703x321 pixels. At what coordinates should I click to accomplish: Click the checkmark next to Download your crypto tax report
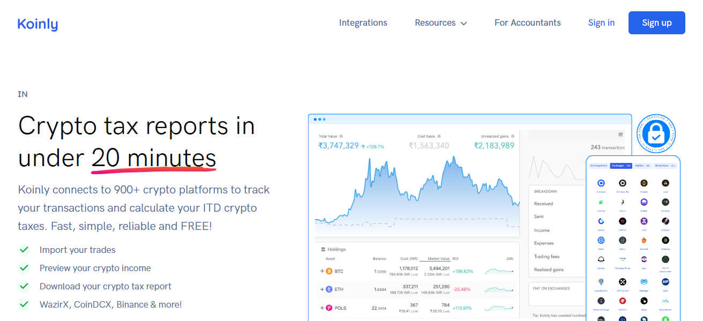[24, 286]
